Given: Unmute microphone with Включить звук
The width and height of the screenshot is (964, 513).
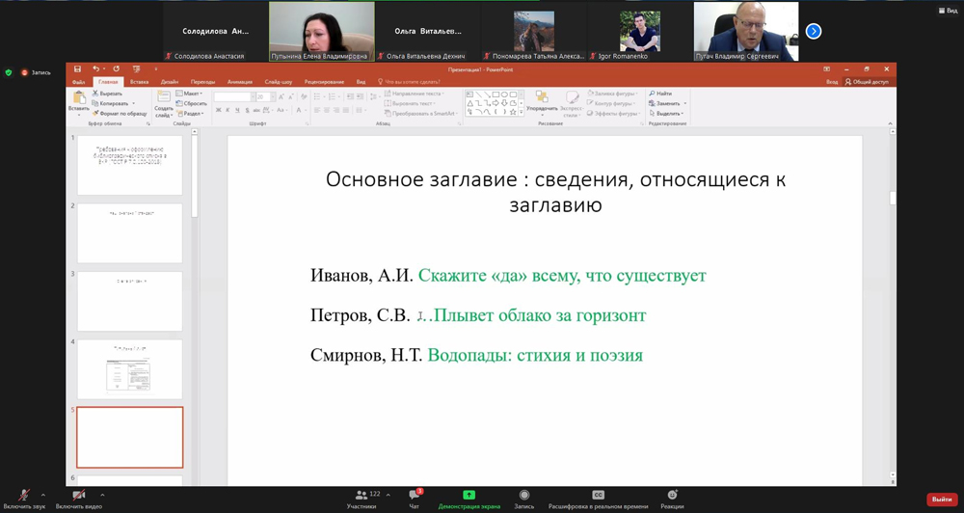Looking at the screenshot, I should [24, 496].
